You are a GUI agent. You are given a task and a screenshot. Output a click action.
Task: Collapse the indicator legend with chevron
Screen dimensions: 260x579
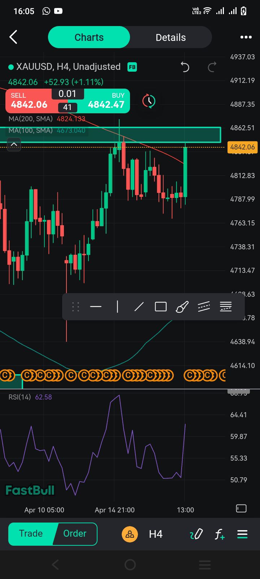14,145
